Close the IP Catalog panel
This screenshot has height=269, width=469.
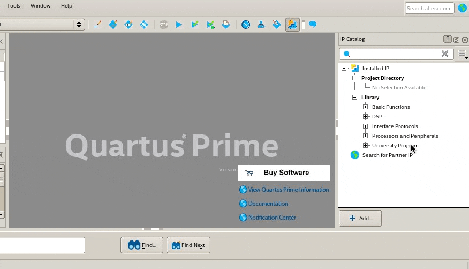465,40
